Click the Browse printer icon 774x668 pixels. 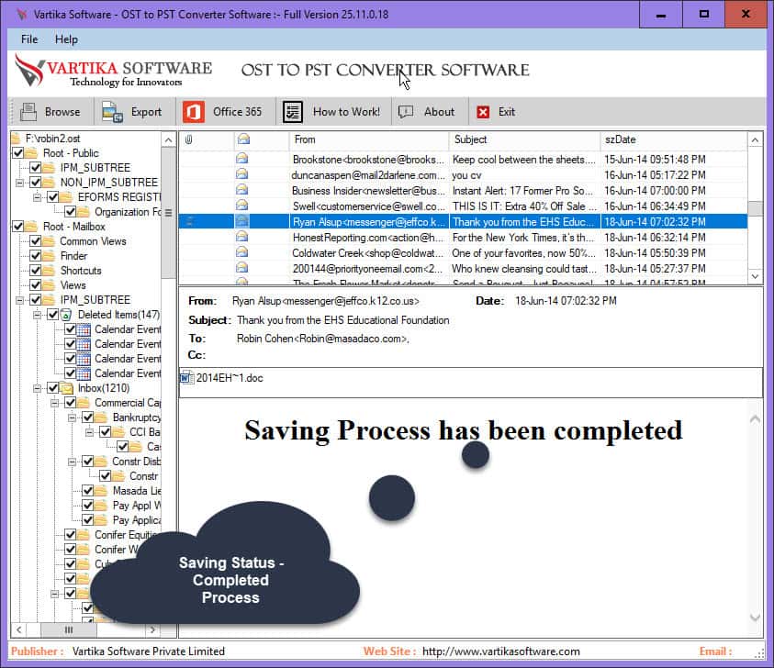click(28, 112)
